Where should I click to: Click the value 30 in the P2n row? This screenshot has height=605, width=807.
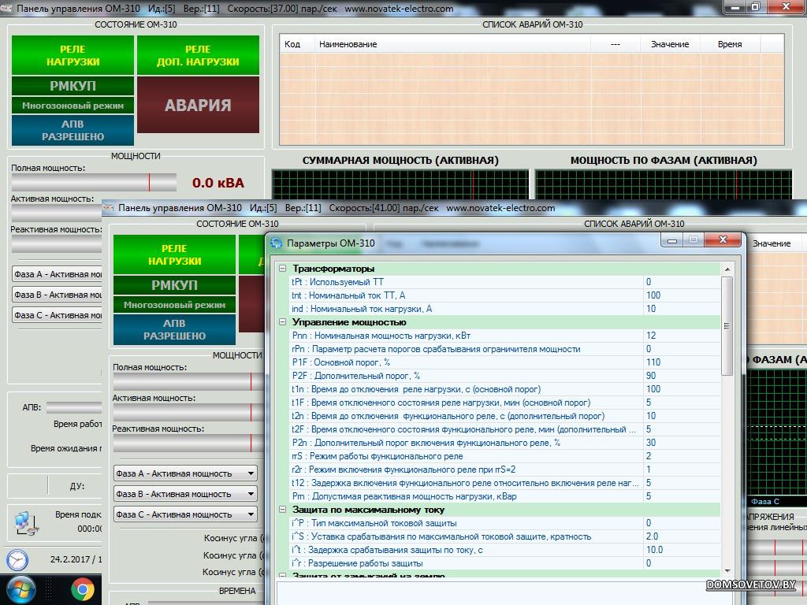coord(651,443)
